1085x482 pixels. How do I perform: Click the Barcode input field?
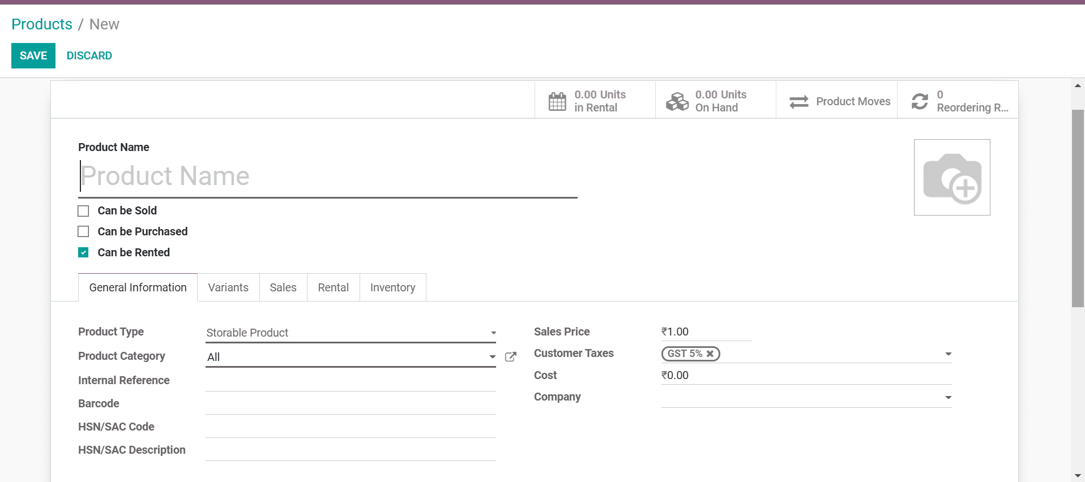[351, 404]
